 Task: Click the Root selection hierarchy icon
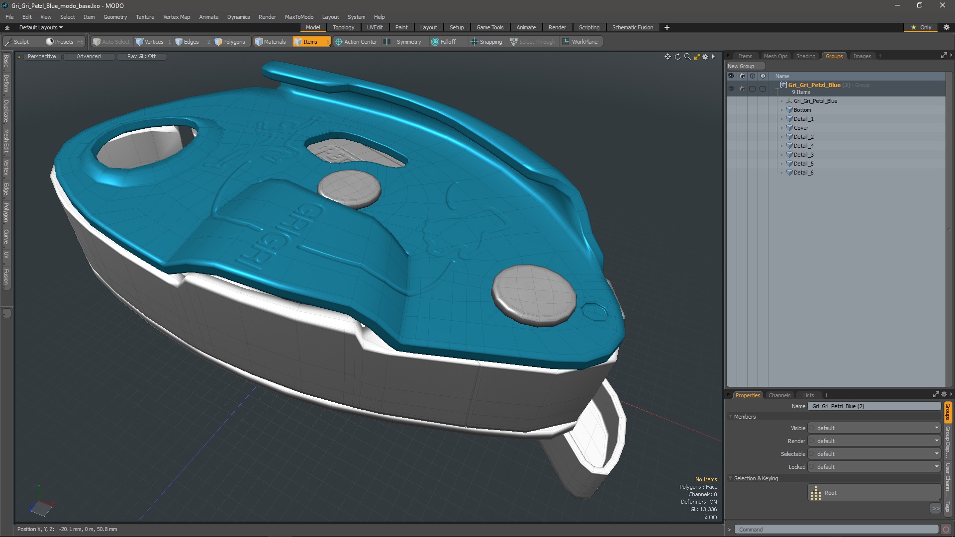[x=816, y=493]
